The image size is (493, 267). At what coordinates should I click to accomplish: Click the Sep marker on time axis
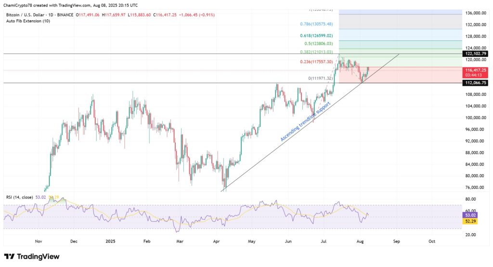(x=397, y=241)
